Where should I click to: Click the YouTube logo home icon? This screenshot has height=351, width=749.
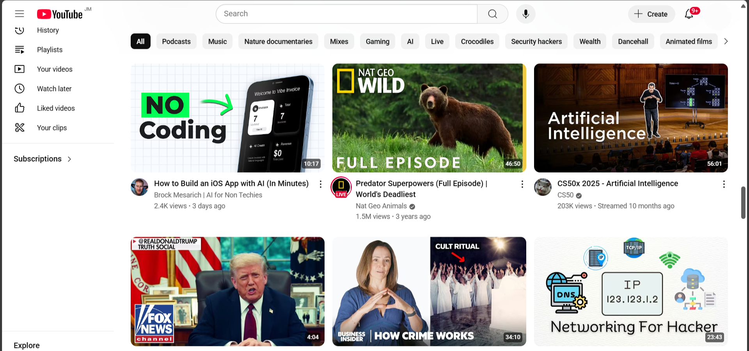(60, 14)
